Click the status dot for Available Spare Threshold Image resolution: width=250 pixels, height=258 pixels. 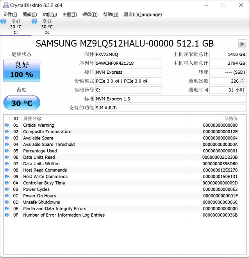click(x=7, y=144)
